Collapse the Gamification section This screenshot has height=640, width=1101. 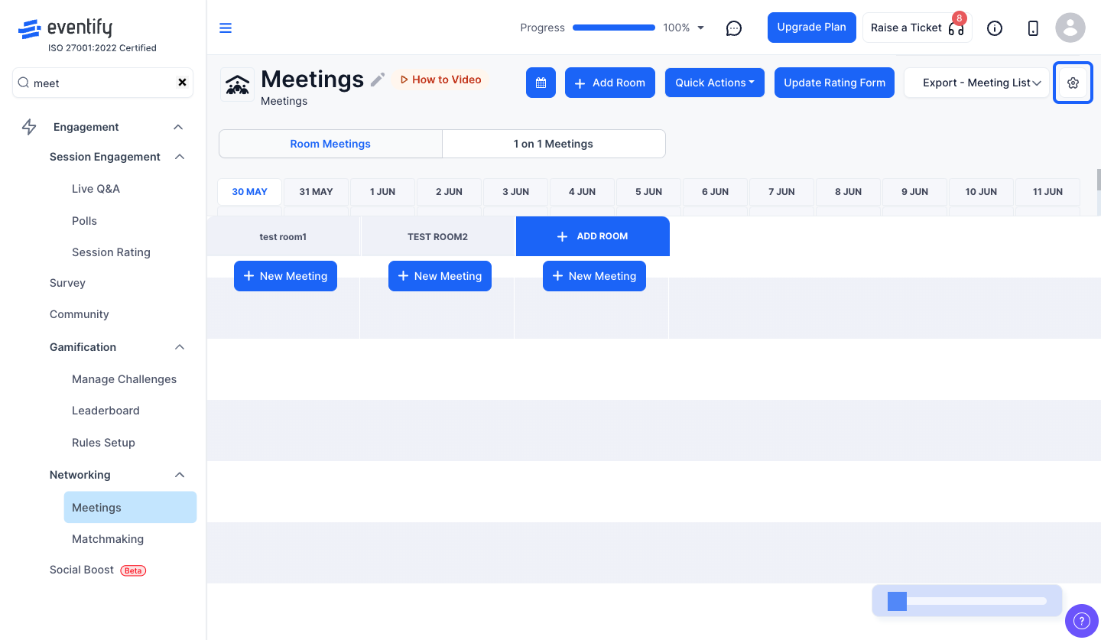180,347
